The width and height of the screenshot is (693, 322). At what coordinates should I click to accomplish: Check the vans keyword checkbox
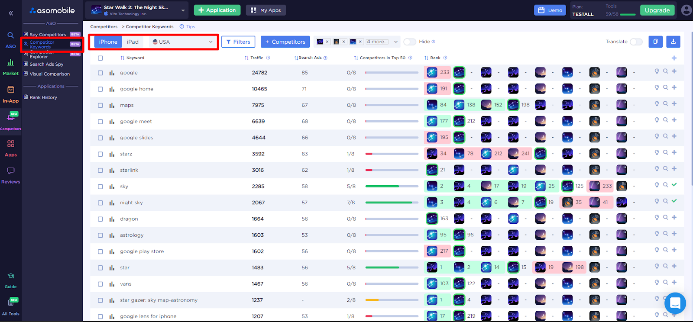tap(100, 284)
